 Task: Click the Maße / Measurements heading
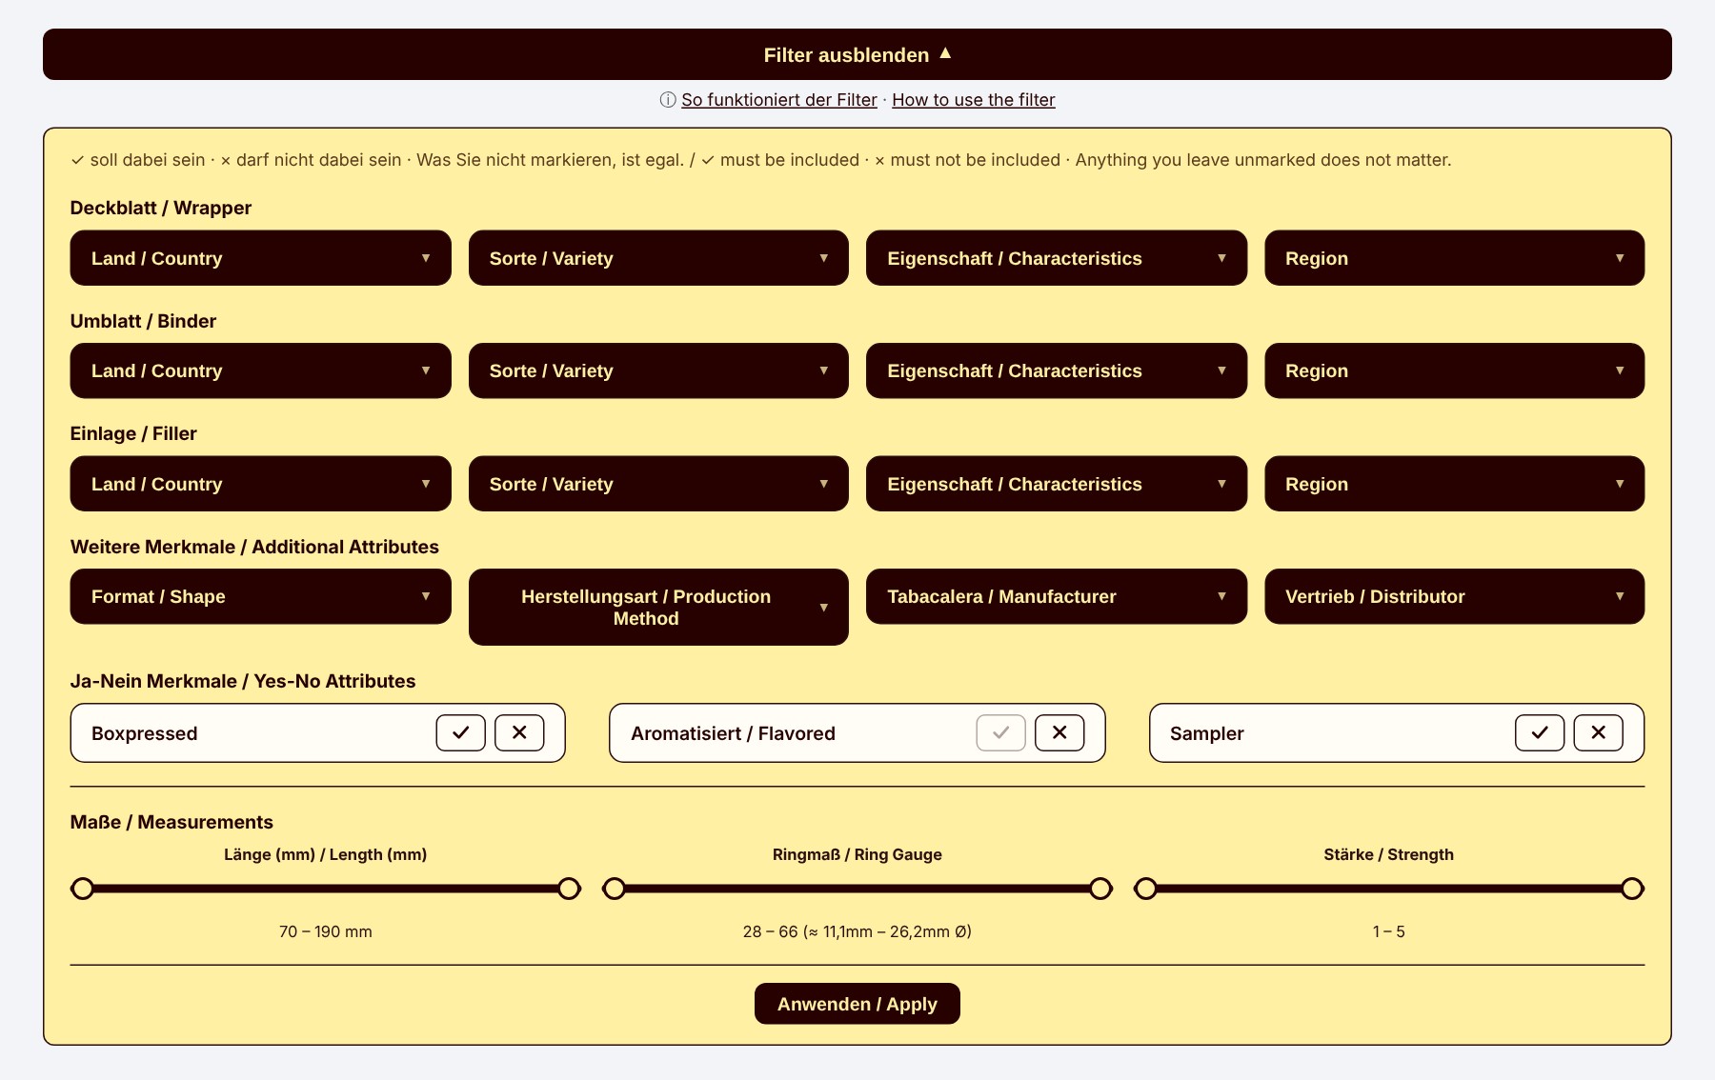[x=171, y=822]
